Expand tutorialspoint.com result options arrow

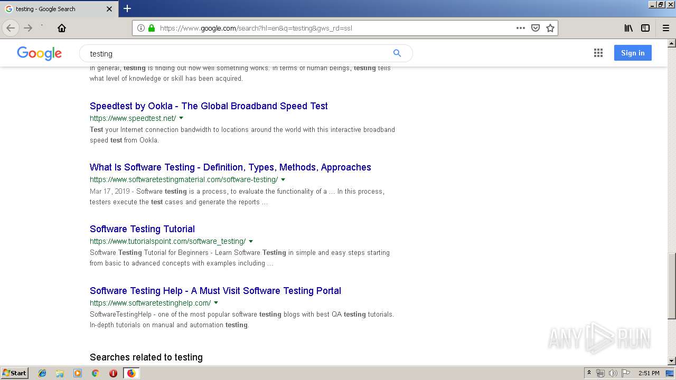point(251,241)
